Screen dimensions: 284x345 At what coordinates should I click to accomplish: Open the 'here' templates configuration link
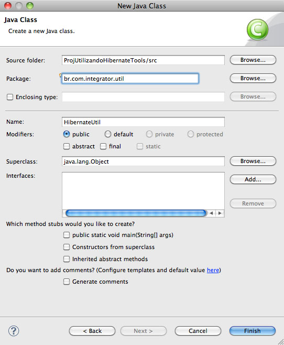coord(213,270)
